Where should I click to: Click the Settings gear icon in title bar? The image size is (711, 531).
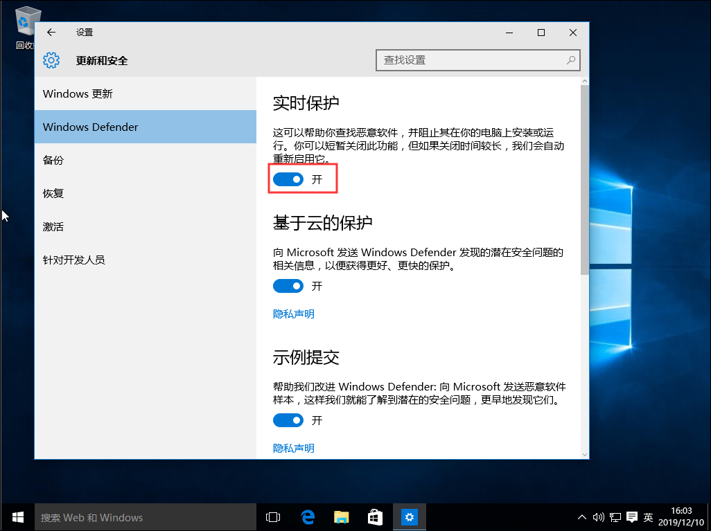[51, 60]
